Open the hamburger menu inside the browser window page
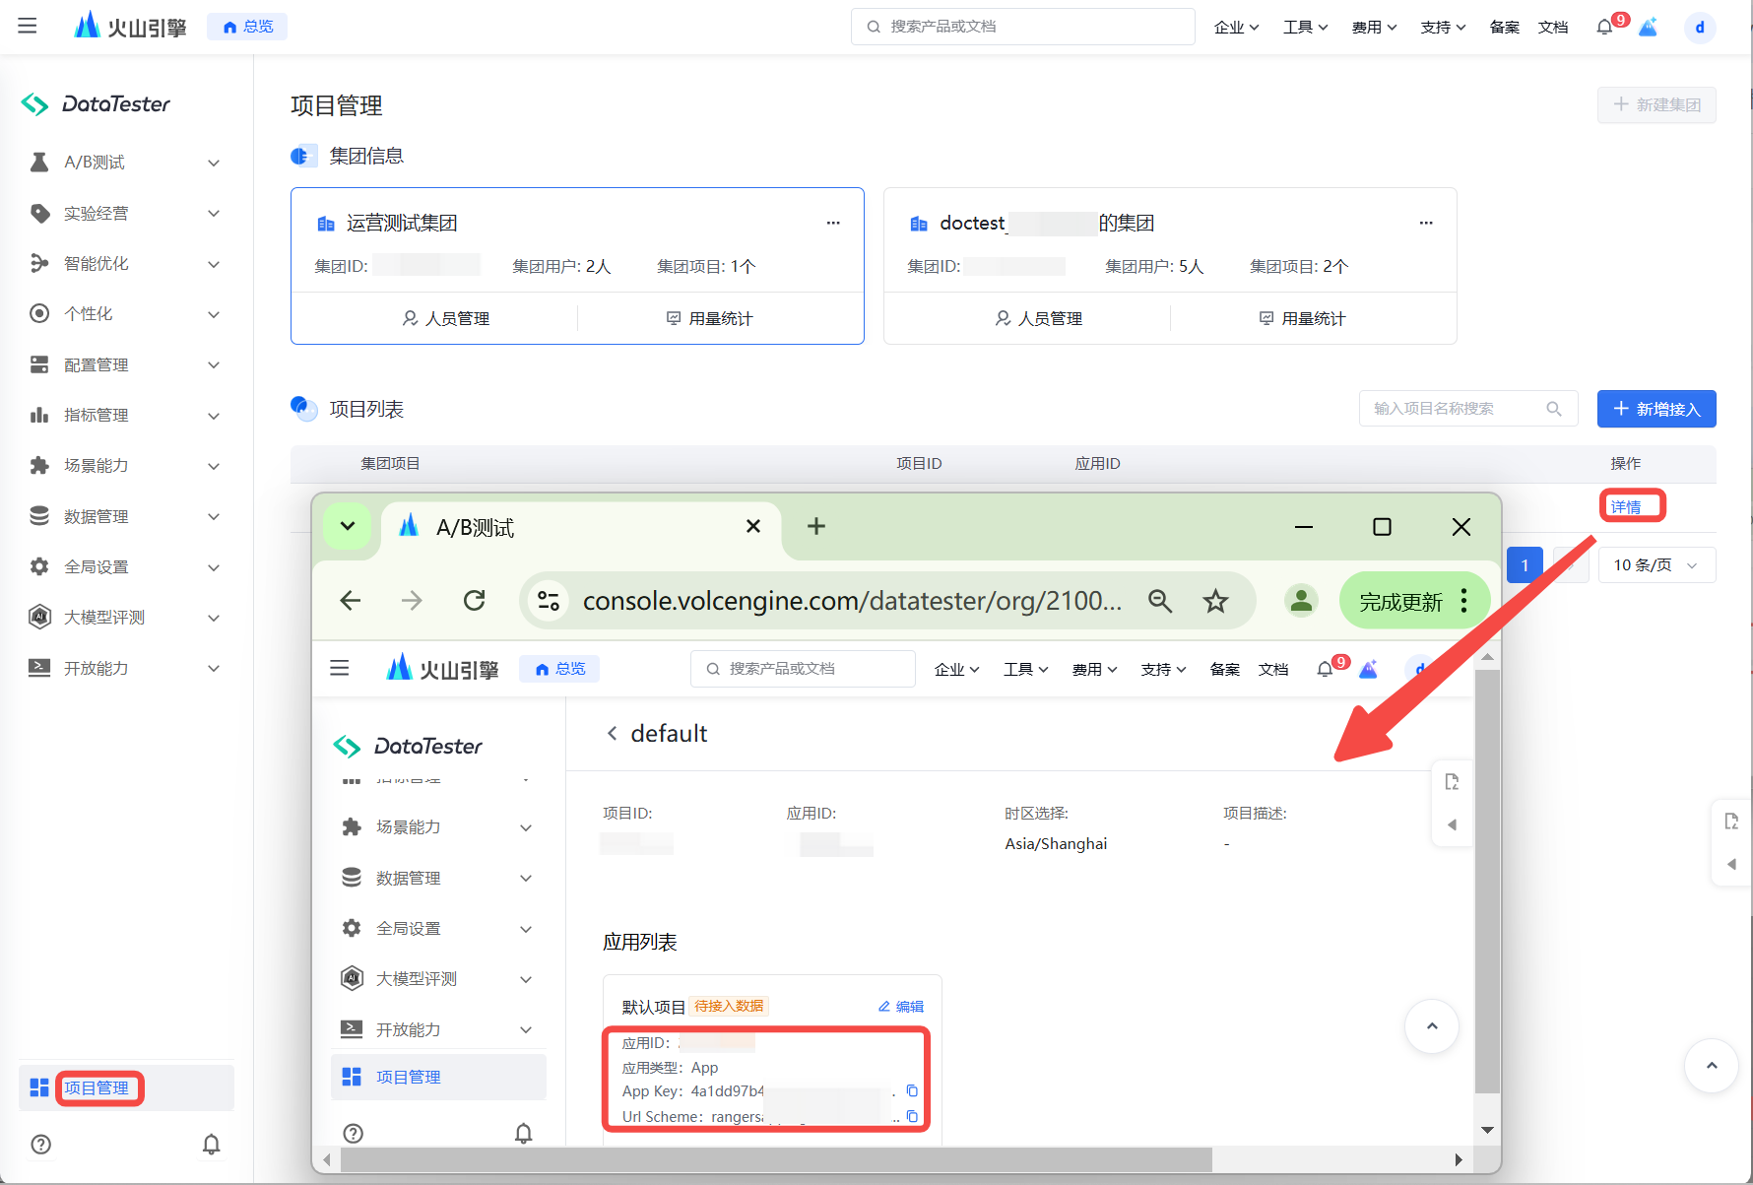This screenshot has height=1185, width=1753. pyautogui.click(x=340, y=669)
